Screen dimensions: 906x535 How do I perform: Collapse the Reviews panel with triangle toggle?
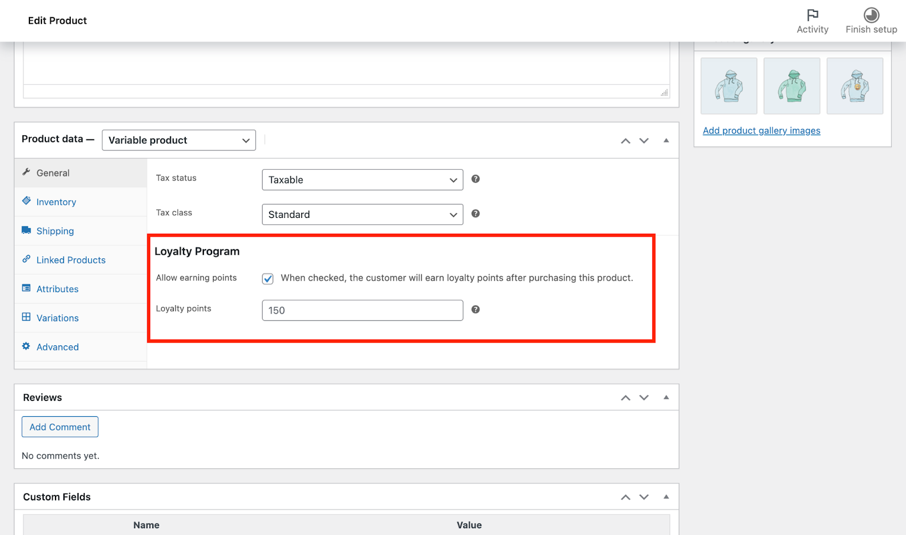click(x=666, y=397)
